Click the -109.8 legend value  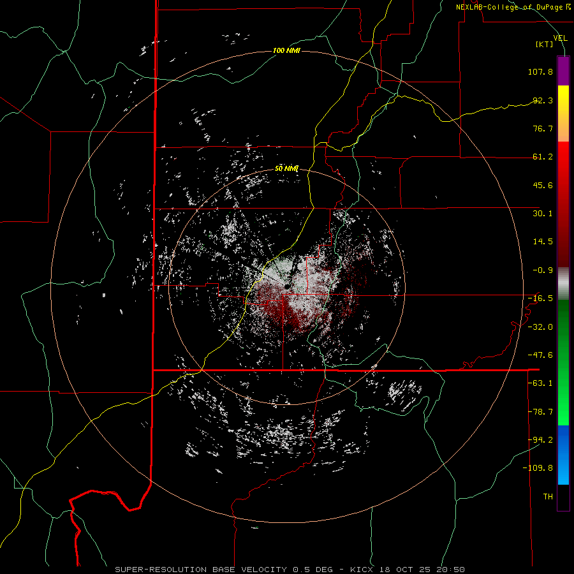coord(538,468)
